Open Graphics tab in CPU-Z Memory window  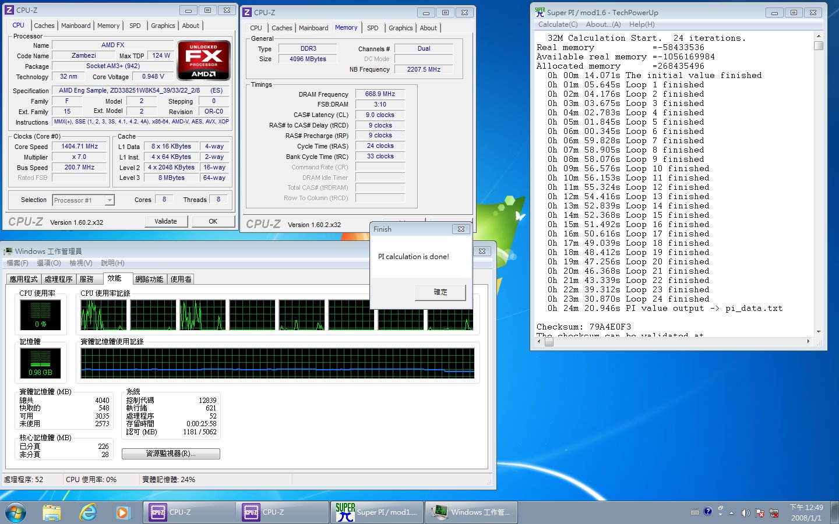pos(401,28)
